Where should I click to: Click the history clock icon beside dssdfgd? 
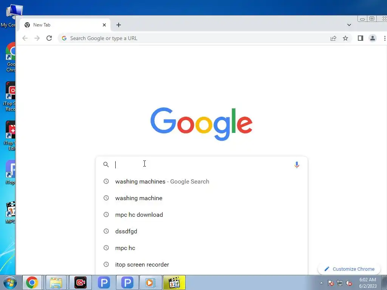tap(106, 231)
